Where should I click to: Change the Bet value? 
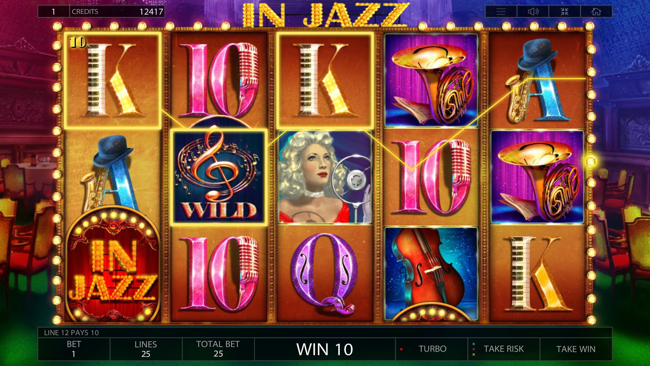click(74, 349)
